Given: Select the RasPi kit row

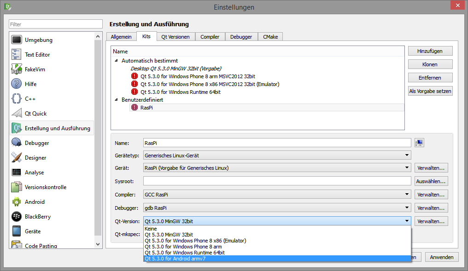Looking at the screenshot, I should (x=267, y=107).
